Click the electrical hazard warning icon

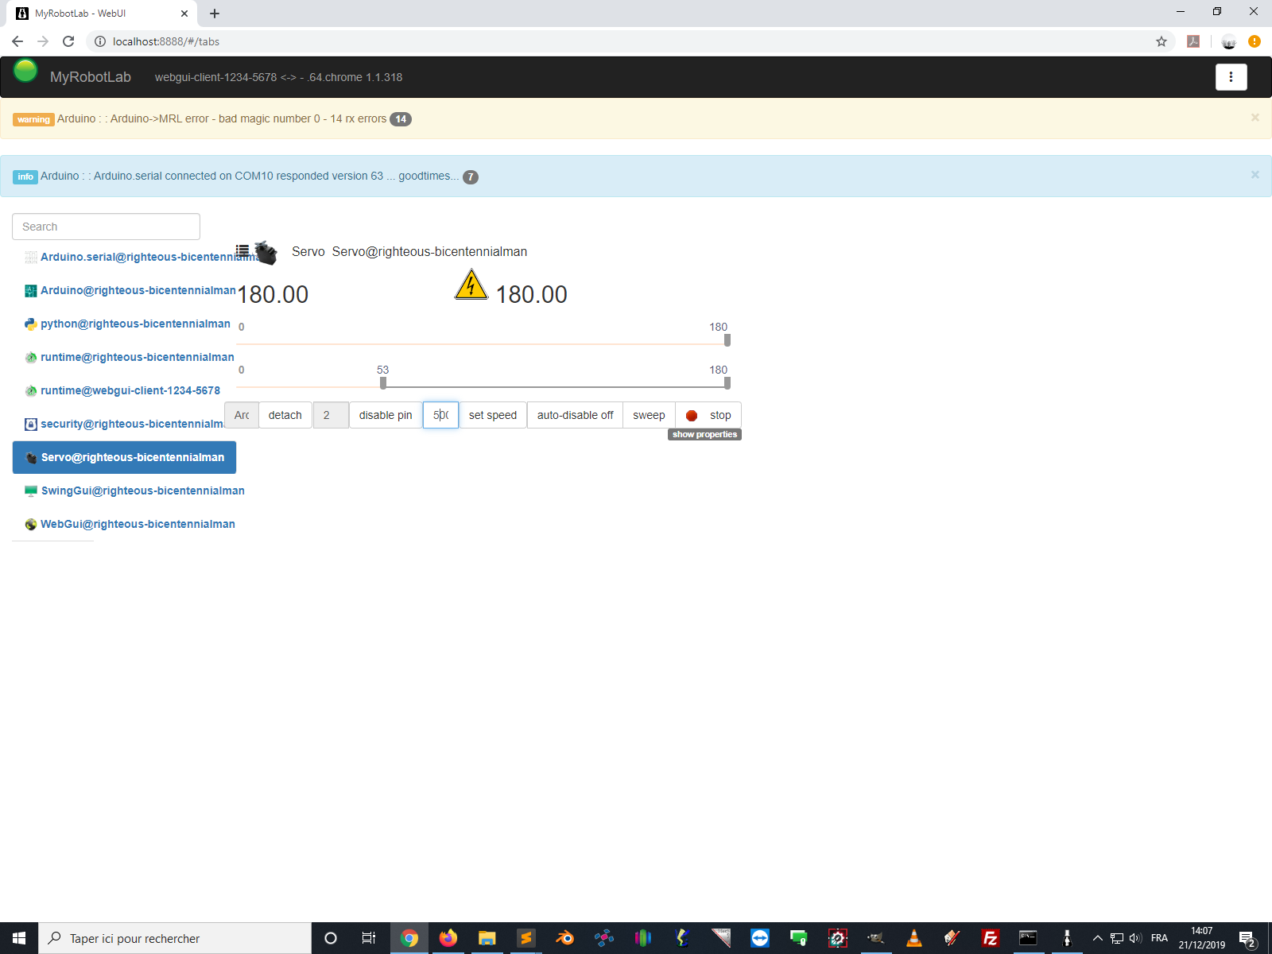pyautogui.click(x=471, y=286)
